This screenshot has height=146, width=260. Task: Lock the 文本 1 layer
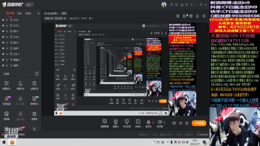coord(7,20)
